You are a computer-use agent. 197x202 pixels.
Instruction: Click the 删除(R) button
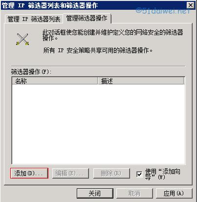pos(111,173)
